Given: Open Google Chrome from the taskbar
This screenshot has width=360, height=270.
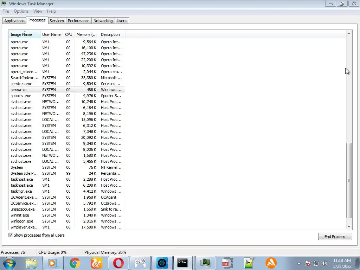Looking at the screenshot, I should point(75,263).
